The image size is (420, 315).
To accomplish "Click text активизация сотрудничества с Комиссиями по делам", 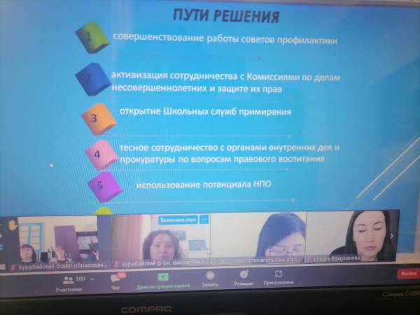I will (x=226, y=76).
